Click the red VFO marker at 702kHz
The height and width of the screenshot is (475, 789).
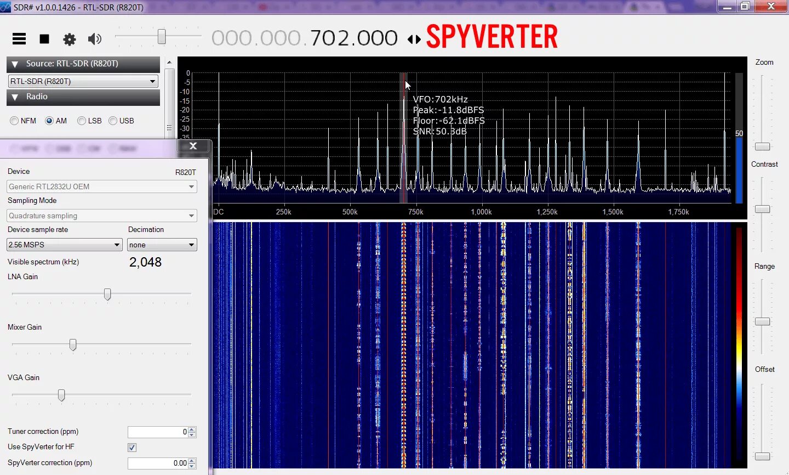[x=403, y=137]
